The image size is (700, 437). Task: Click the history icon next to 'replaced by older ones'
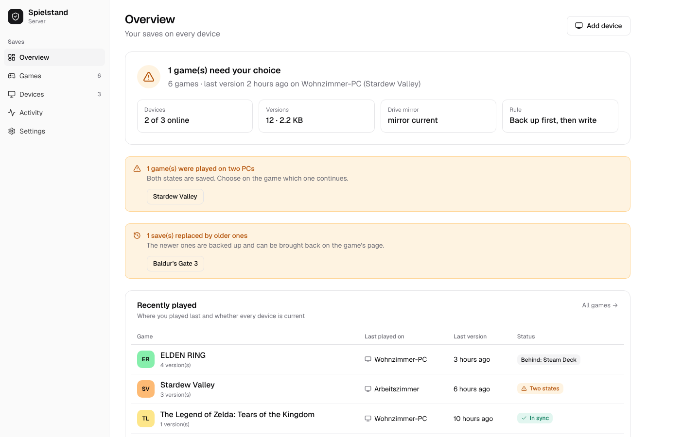pyautogui.click(x=137, y=235)
